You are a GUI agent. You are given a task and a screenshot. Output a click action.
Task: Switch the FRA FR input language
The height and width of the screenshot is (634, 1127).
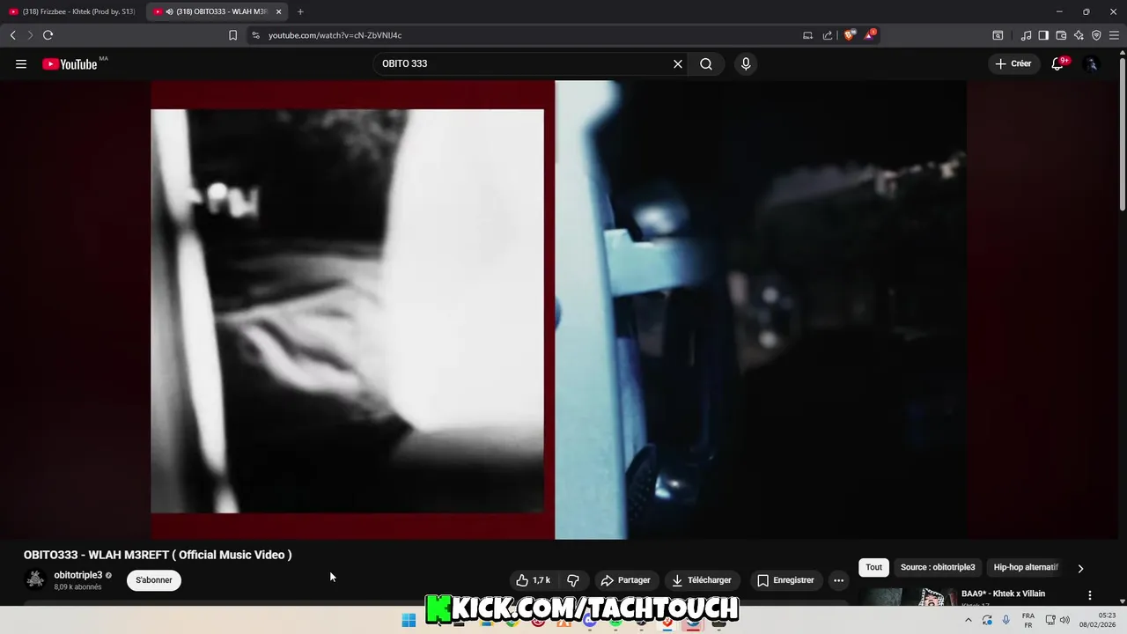tap(1028, 620)
